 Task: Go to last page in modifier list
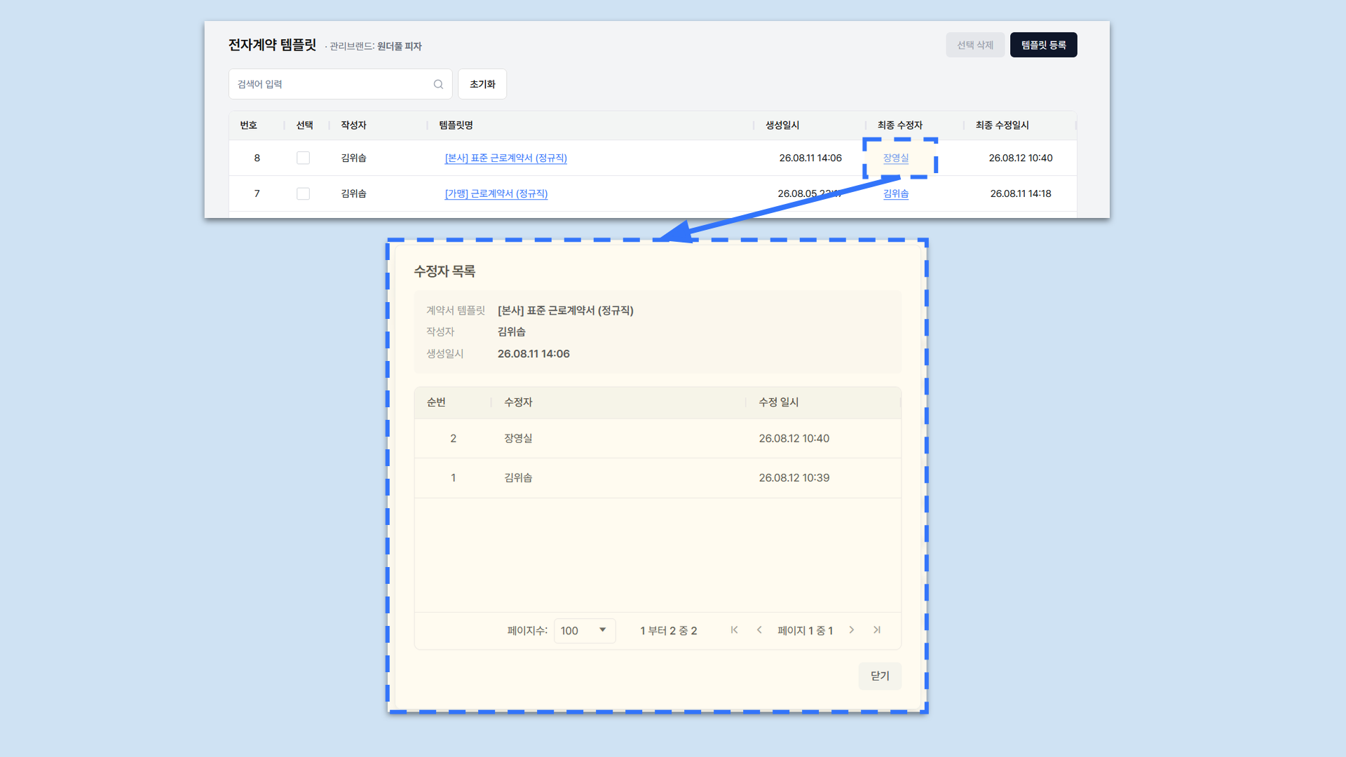pos(877,630)
